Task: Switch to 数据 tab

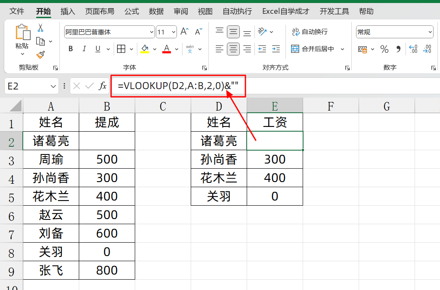Action: tap(156, 11)
